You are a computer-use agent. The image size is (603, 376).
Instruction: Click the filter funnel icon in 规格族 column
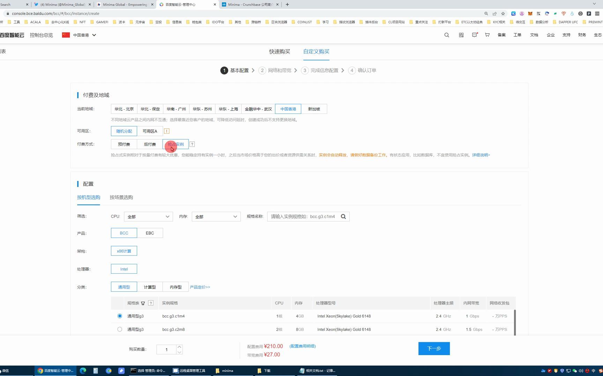pos(143,303)
